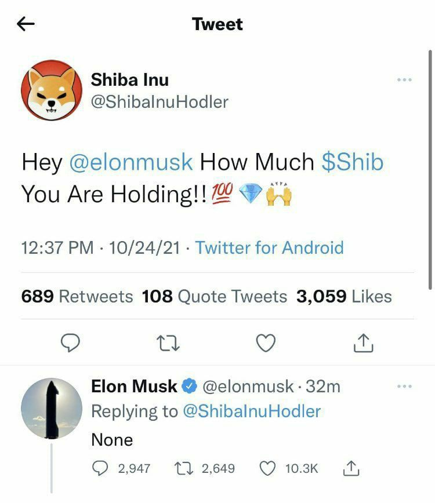View the 3,059 Likes list
The height and width of the screenshot is (503, 435).
(344, 297)
